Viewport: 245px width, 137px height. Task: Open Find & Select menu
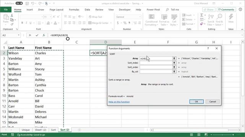[x=219, y=20]
